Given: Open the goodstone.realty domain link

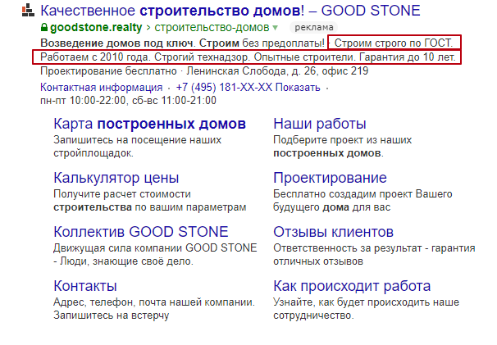Looking at the screenshot, I should pyautogui.click(x=96, y=28).
